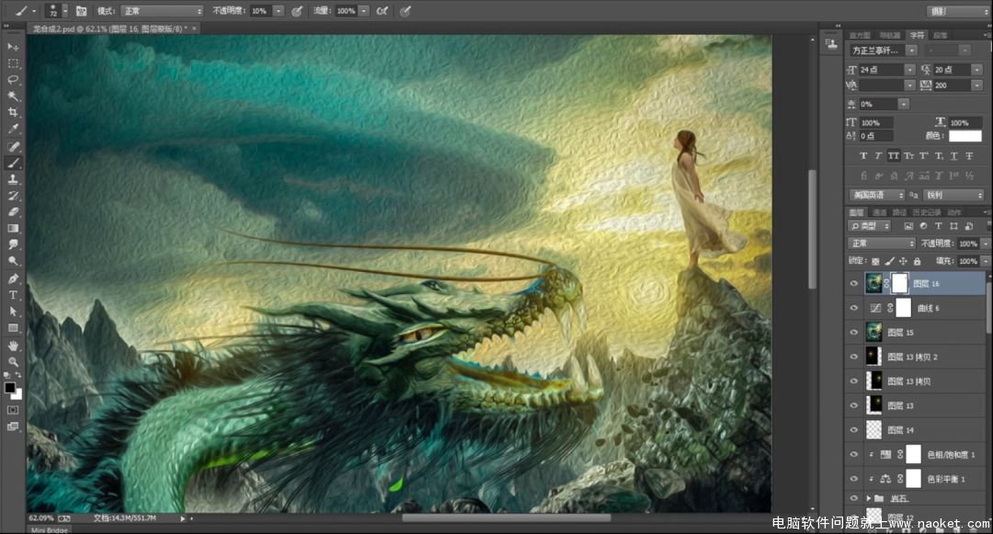Switch to the 直方图 panel tab

[x=860, y=36]
